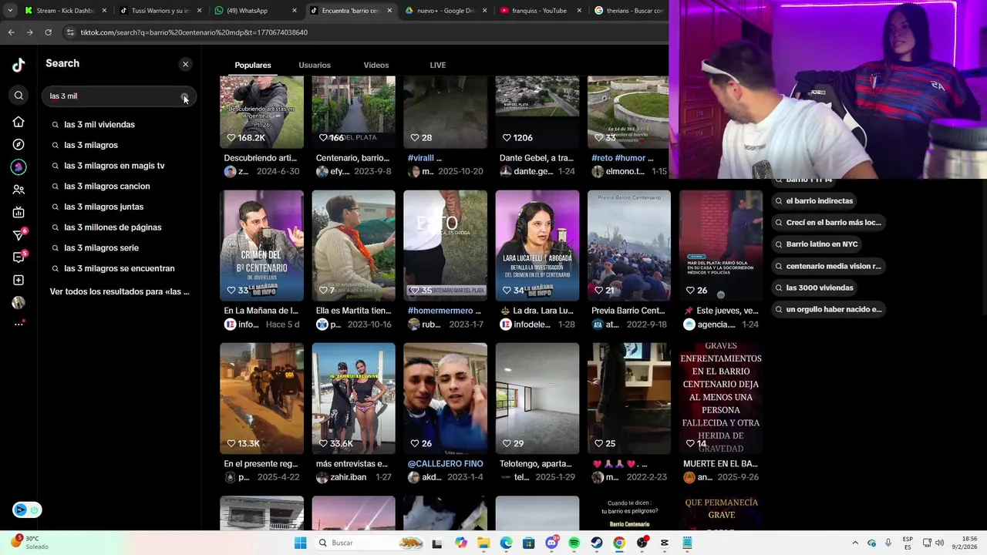Screen dimensions: 987x555
Task: Switch to the Populares tab
Action: click(253, 65)
